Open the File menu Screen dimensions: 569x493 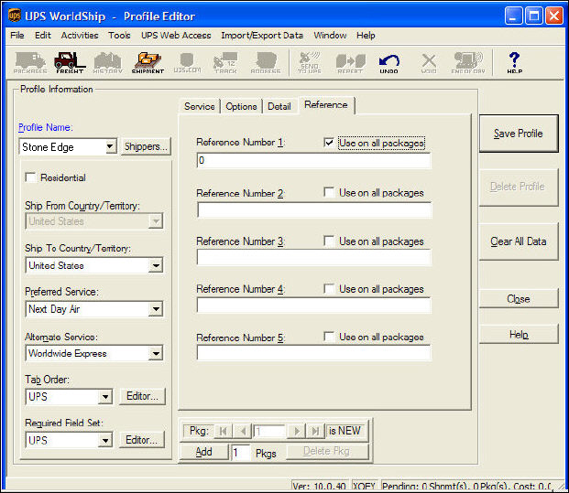pos(17,35)
